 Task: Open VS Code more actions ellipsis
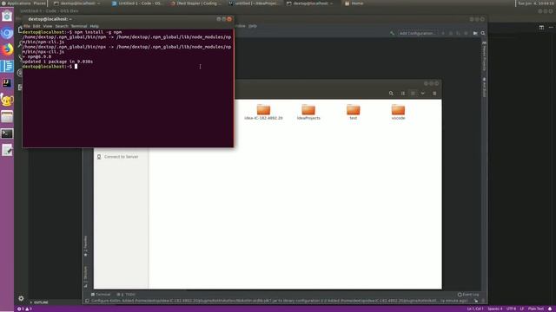click(551, 27)
